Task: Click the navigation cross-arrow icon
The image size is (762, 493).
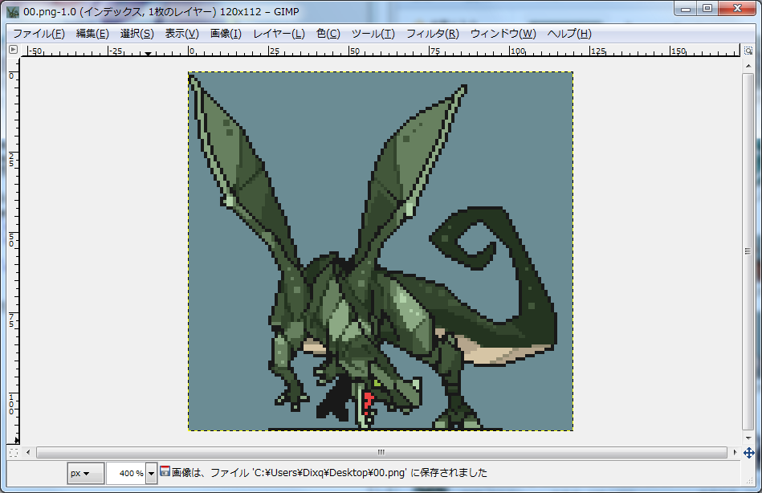Action: 748,453
